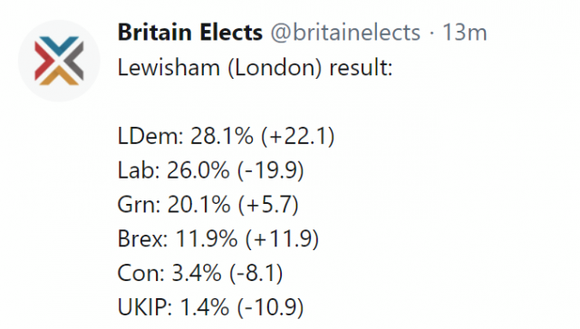Select the Lab 26.0% result line
The height and width of the screenshot is (329, 580).
(x=211, y=170)
